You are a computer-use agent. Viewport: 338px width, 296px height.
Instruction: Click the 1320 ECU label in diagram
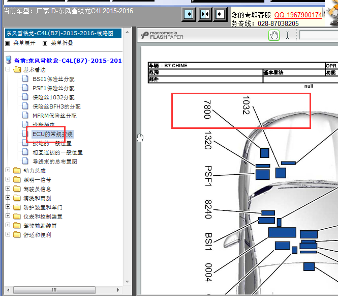pos(208,140)
